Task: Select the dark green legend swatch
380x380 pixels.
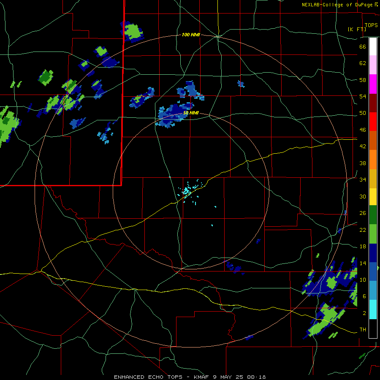Action: click(373, 215)
